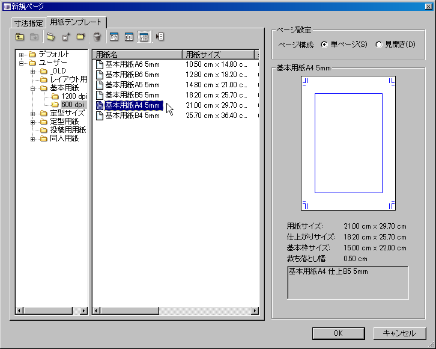This screenshot has width=436, height=349.
Task: Select 1200 dpi folder
Action: click(74, 96)
